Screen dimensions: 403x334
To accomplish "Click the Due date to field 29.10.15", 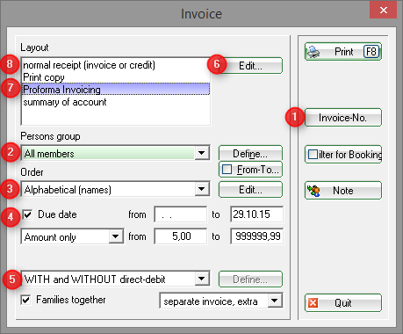I will [x=256, y=214].
